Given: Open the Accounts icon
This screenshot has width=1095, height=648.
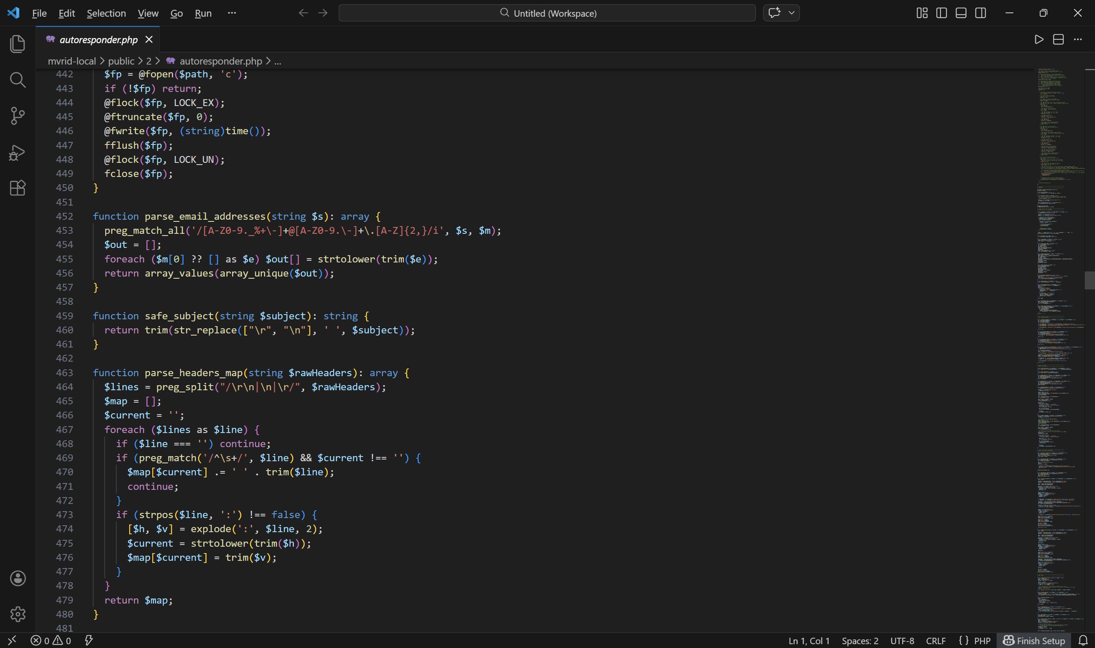Looking at the screenshot, I should [18, 578].
